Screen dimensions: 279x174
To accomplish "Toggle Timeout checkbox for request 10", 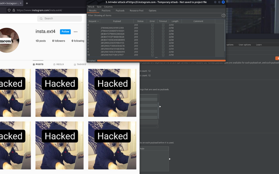I will tap(163, 55).
